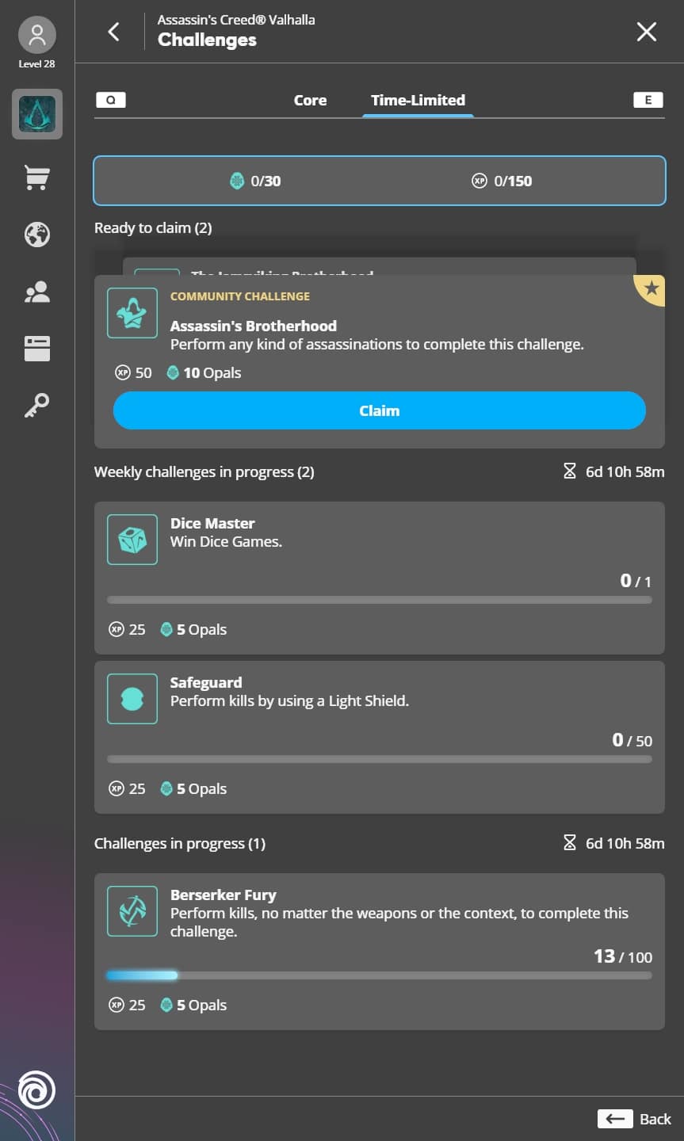Open the friends icon in sidebar
Image resolution: width=684 pixels, height=1141 pixels.
[37, 292]
